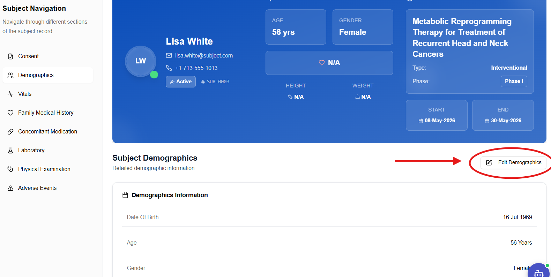Click the study title Metabolic Reprogramming Therapy
The width and height of the screenshot is (551, 277).
(462, 38)
